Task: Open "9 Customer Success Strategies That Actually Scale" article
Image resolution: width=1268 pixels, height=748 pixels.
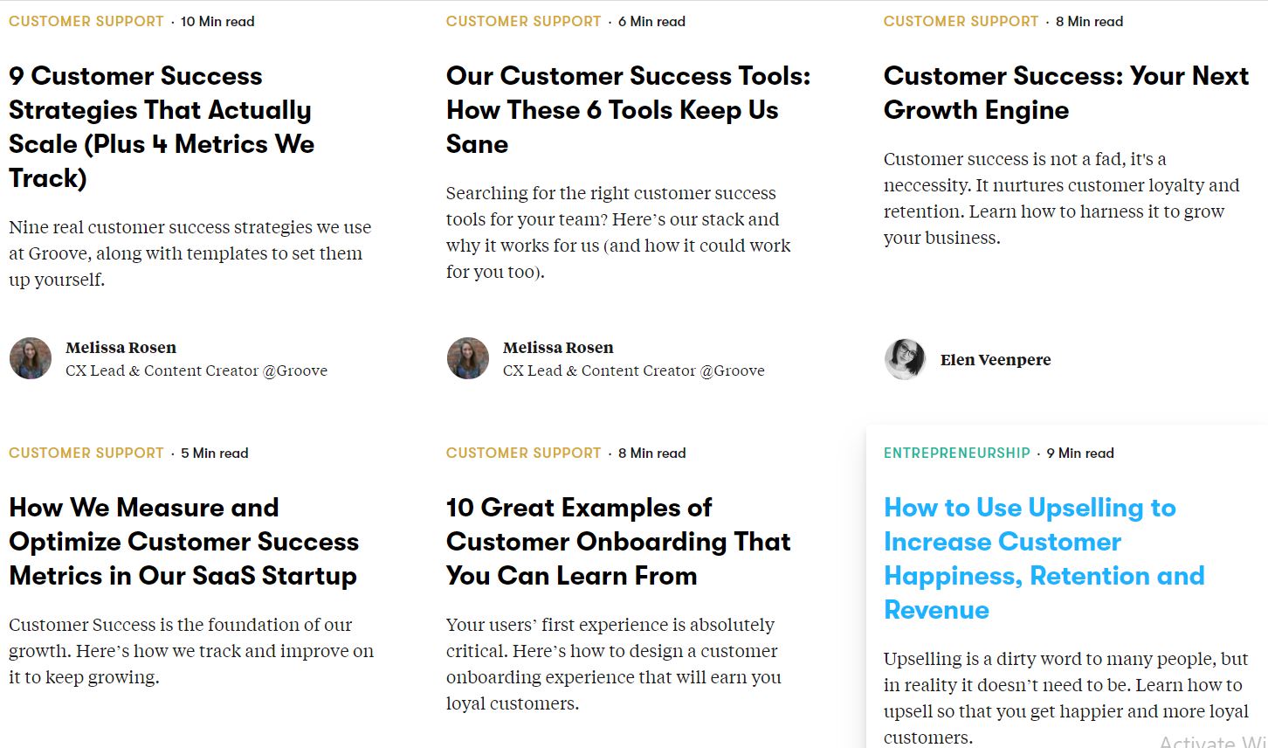Action: (x=162, y=127)
